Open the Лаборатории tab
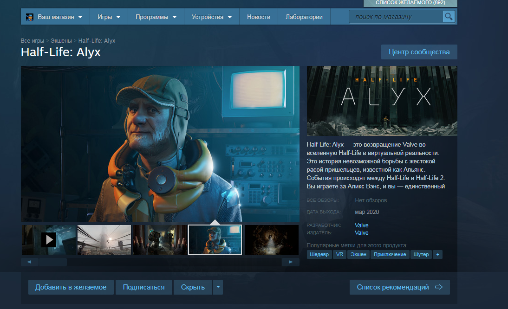 [304, 17]
